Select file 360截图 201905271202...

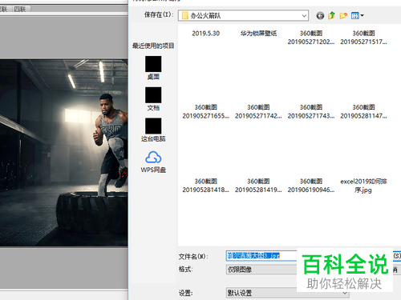click(x=311, y=38)
